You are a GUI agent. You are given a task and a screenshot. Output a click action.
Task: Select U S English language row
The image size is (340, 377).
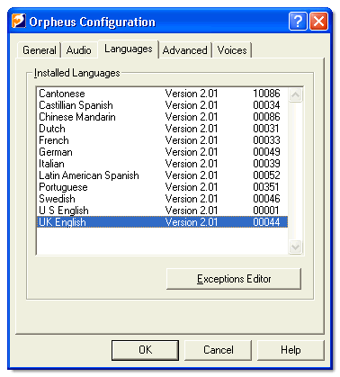click(162, 211)
